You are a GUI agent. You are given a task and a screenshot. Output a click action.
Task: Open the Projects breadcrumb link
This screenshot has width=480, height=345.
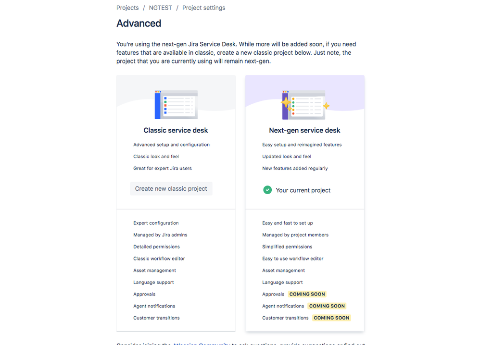coord(127,7)
